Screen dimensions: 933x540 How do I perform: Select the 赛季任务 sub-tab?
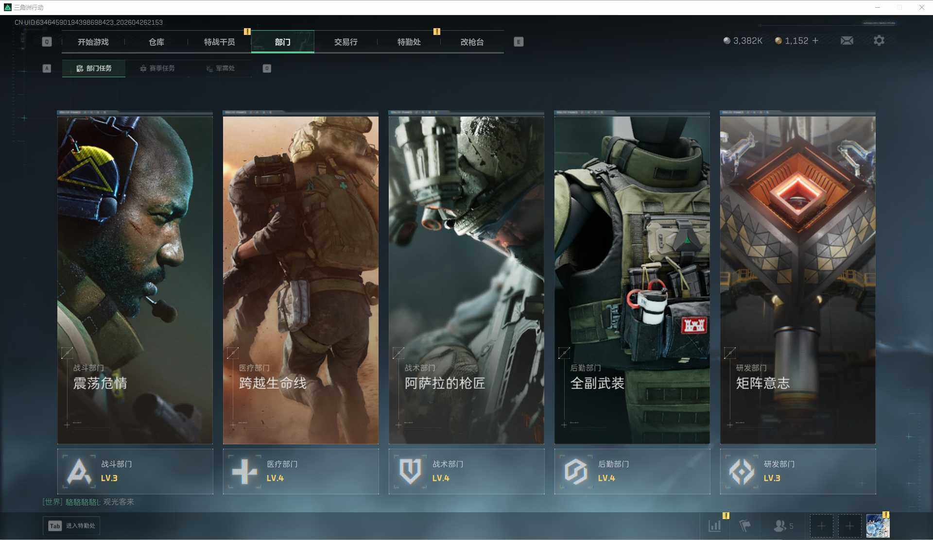pos(157,68)
